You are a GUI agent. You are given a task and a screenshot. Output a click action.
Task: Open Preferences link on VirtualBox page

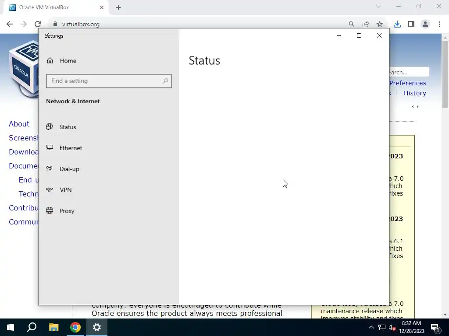coord(408,83)
